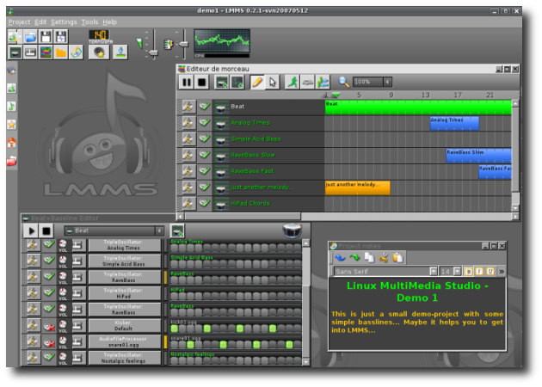Select draw mode pencil in song editor
The height and width of the screenshot is (387, 542).
click(x=257, y=83)
